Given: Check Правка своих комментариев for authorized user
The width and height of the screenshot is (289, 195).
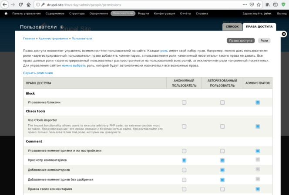Looking at the screenshot, I should (222, 189).
